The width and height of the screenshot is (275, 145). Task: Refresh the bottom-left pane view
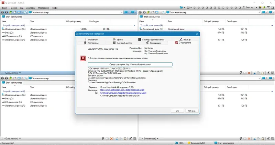25,78
